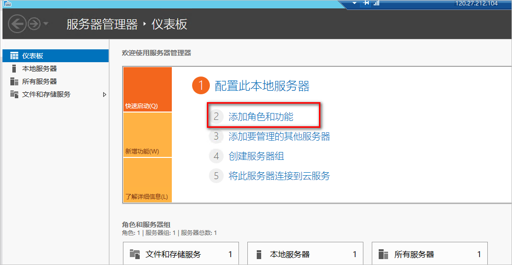Switch to the 了解详细信息(L) tile

[147, 180]
